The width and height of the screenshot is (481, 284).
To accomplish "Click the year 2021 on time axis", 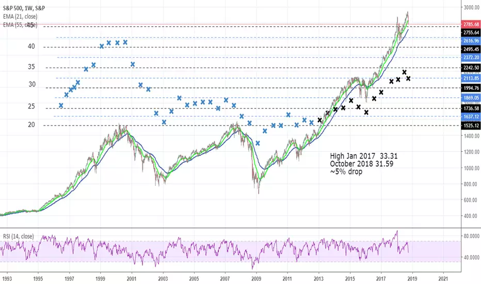I will coord(443,279).
